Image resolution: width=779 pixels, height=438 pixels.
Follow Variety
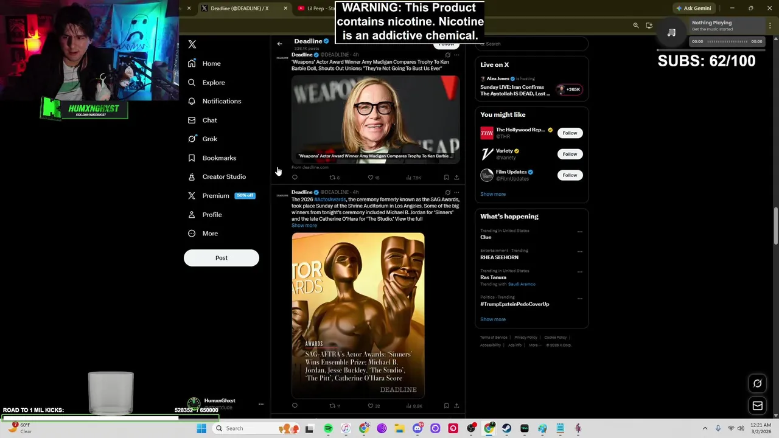(570, 154)
